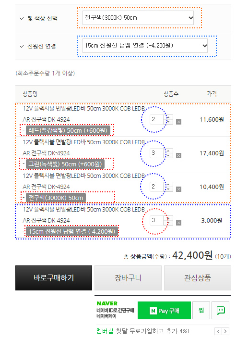This screenshot has height=339, width=248.
Task: Decrease quantity of power wire soldering item
Action: click(x=168, y=223)
